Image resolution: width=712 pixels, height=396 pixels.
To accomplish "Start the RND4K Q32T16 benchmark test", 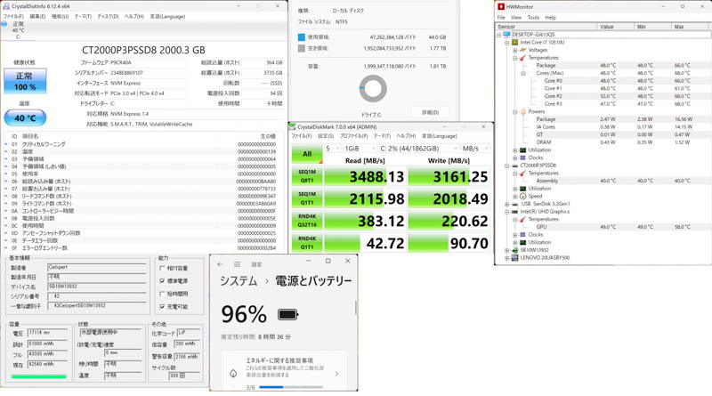I will coord(306,222).
